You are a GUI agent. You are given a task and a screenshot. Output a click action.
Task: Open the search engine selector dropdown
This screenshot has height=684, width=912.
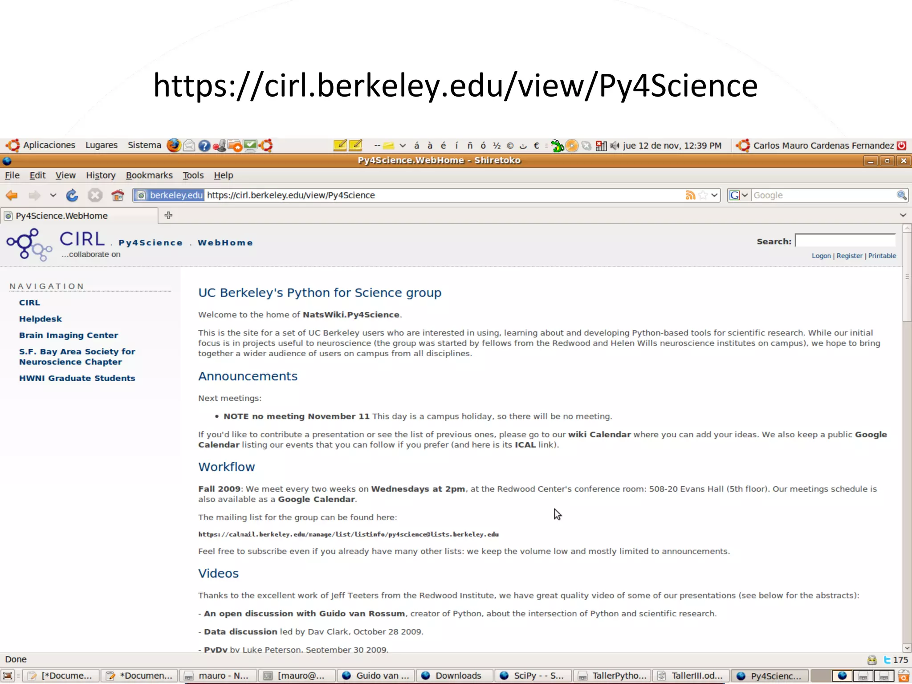(x=739, y=195)
